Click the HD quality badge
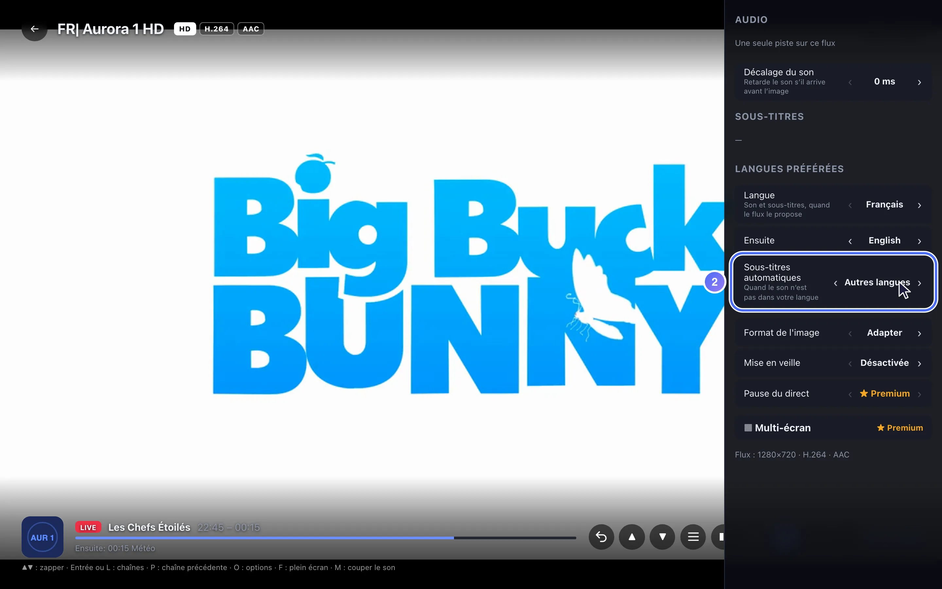942x589 pixels. click(x=185, y=29)
